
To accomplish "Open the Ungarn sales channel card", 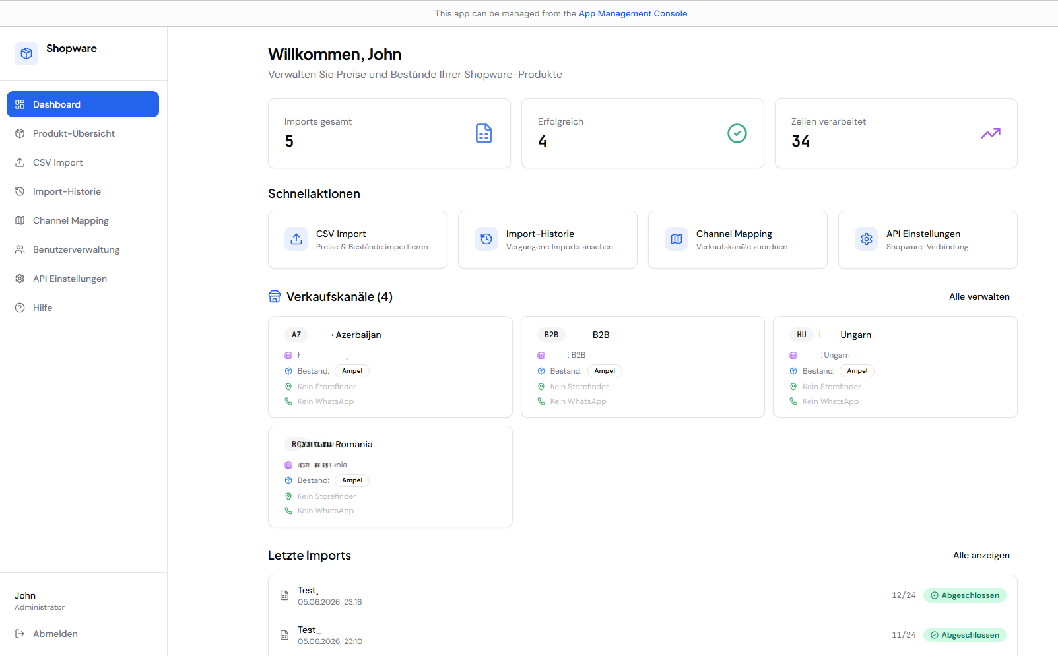I will tap(895, 367).
